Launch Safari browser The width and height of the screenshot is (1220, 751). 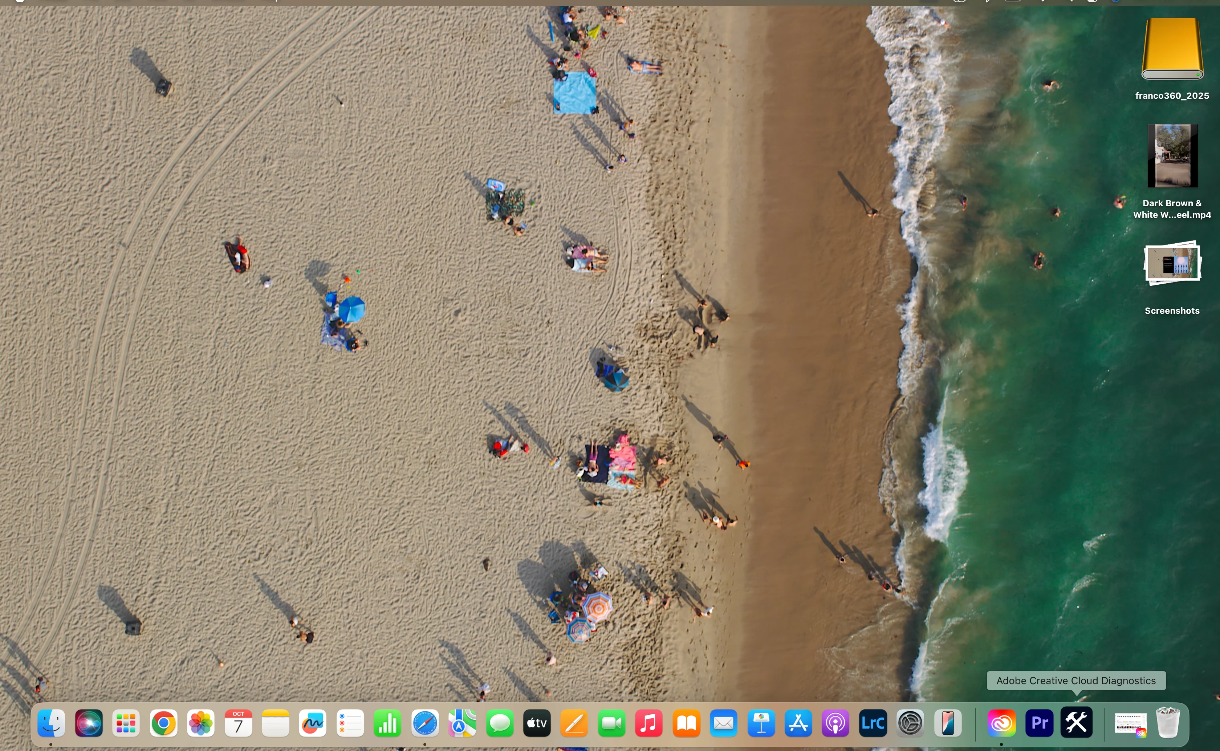425,723
